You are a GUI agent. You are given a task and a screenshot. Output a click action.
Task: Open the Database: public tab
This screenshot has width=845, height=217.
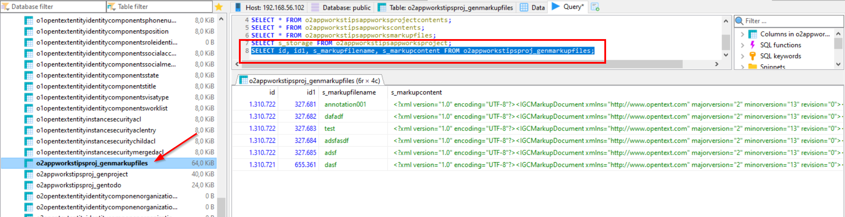(x=341, y=7)
